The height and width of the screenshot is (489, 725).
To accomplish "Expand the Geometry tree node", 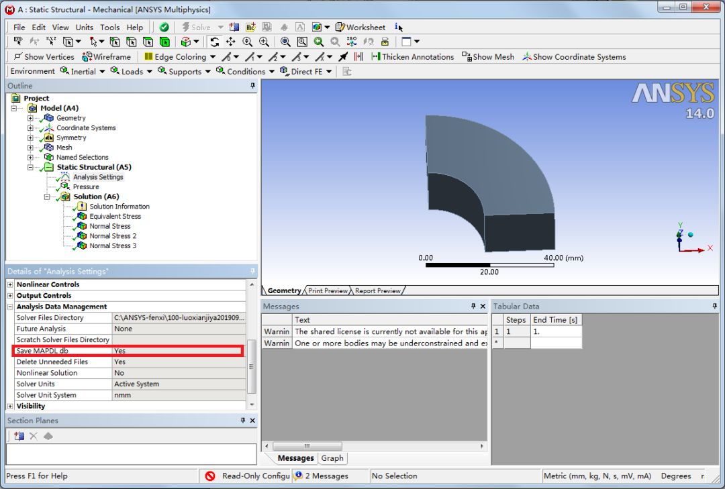I will click(30, 118).
